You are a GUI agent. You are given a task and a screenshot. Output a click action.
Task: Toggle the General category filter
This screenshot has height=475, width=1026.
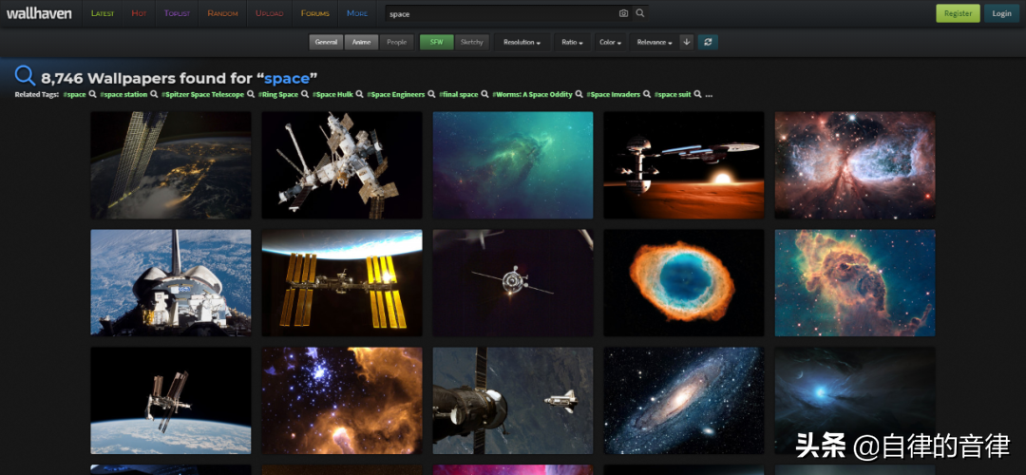(326, 42)
